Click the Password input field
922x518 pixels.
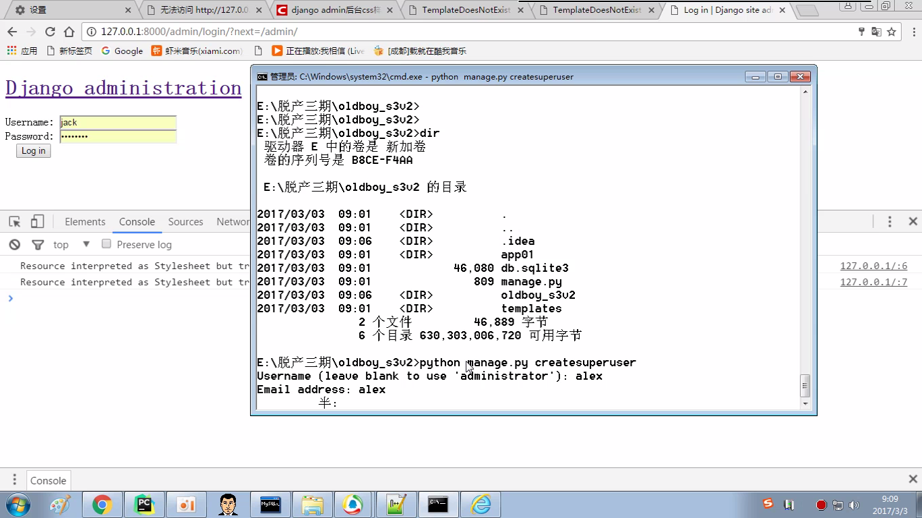[118, 136]
